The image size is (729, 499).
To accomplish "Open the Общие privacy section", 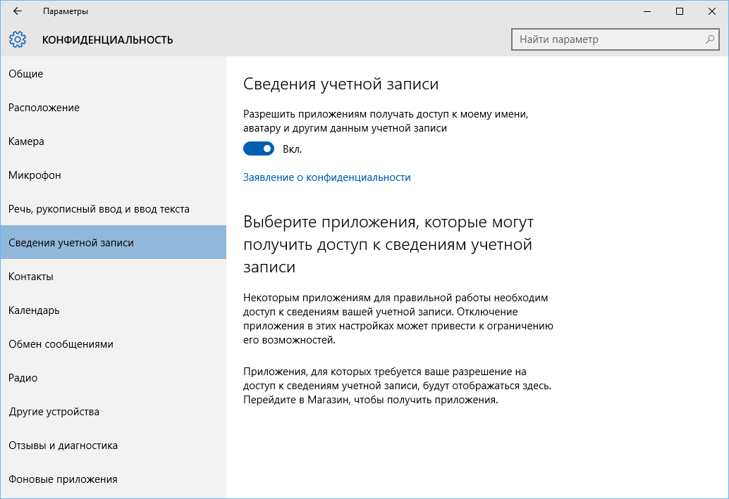I will (26, 73).
